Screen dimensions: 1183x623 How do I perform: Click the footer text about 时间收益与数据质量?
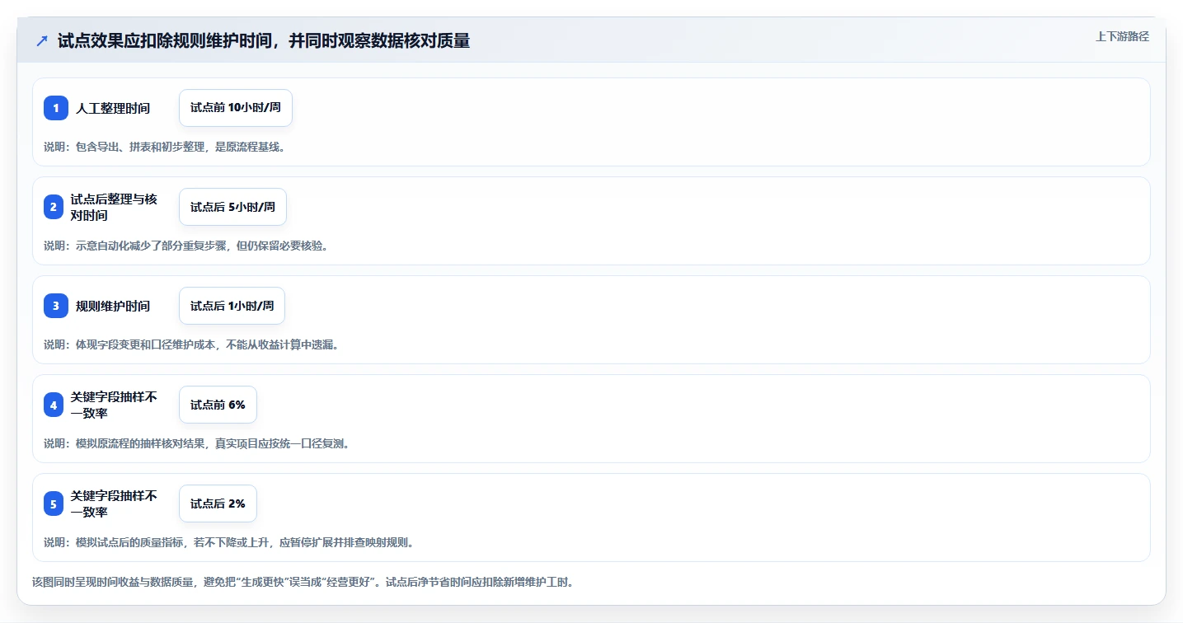coord(303,582)
